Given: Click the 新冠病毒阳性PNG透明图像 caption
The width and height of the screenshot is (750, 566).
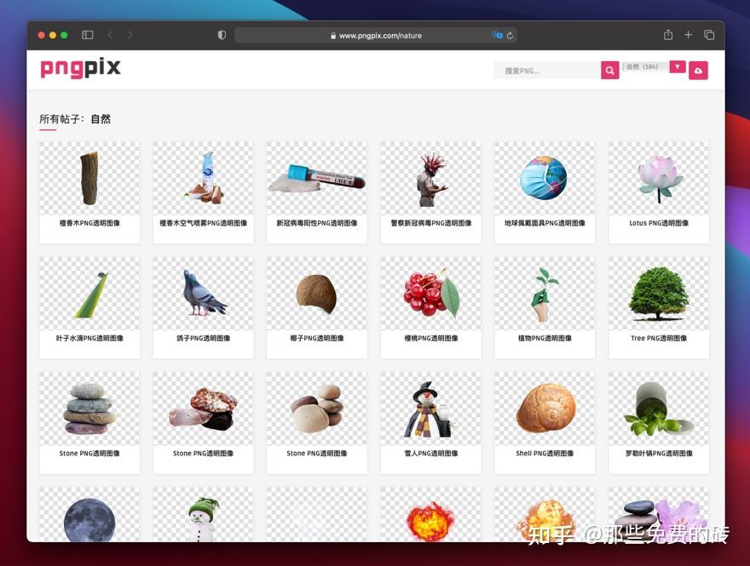Looking at the screenshot, I should coord(317,223).
